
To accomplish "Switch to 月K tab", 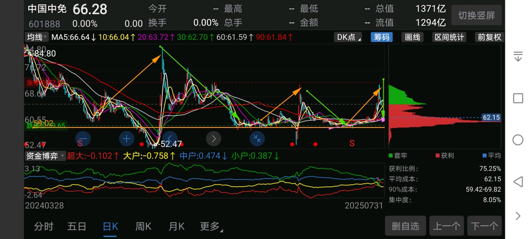I will click(x=176, y=226).
